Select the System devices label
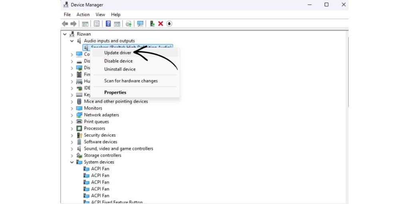The height and width of the screenshot is (204, 409). point(99,162)
